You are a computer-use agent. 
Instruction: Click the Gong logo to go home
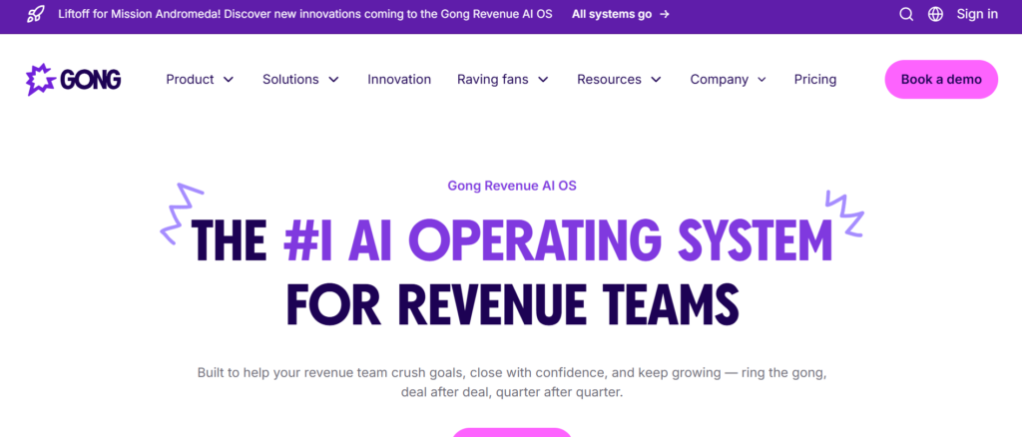point(73,80)
